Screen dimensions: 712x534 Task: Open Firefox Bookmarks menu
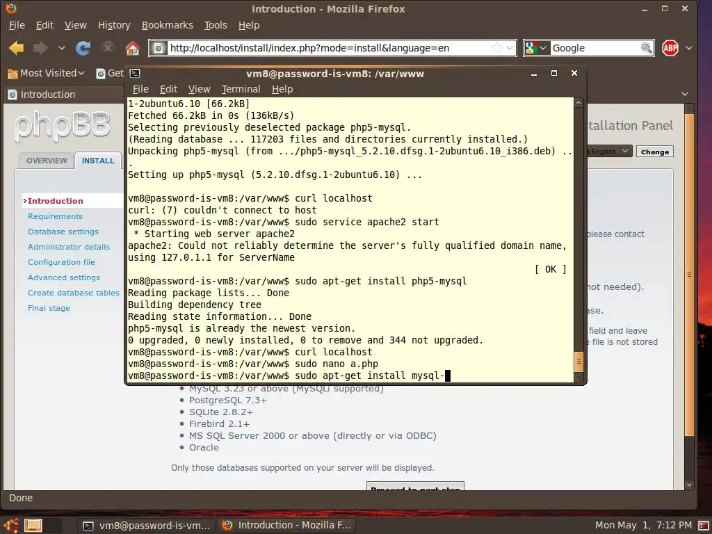(167, 25)
